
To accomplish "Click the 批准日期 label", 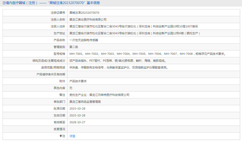I will 60,109.
